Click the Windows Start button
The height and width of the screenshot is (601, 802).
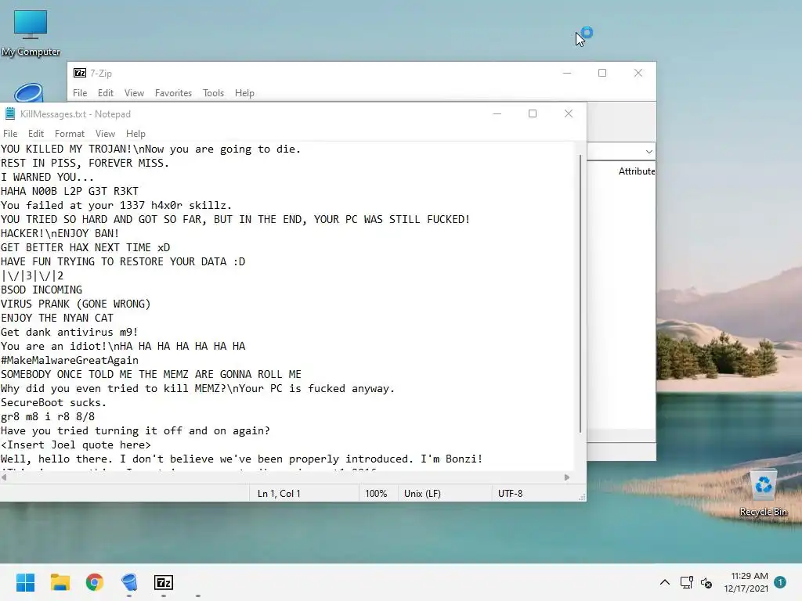[x=25, y=582]
